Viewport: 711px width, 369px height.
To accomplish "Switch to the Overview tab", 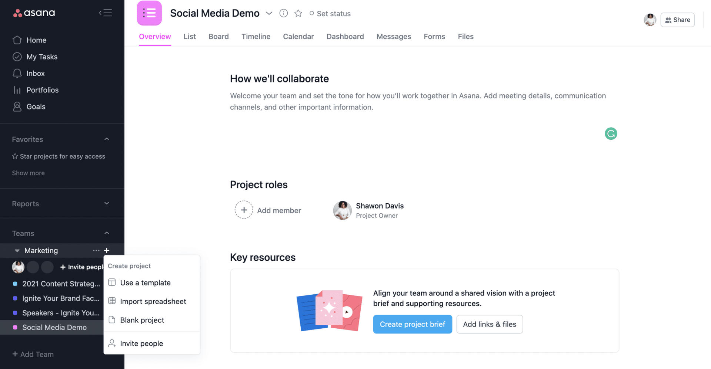I will click(155, 37).
